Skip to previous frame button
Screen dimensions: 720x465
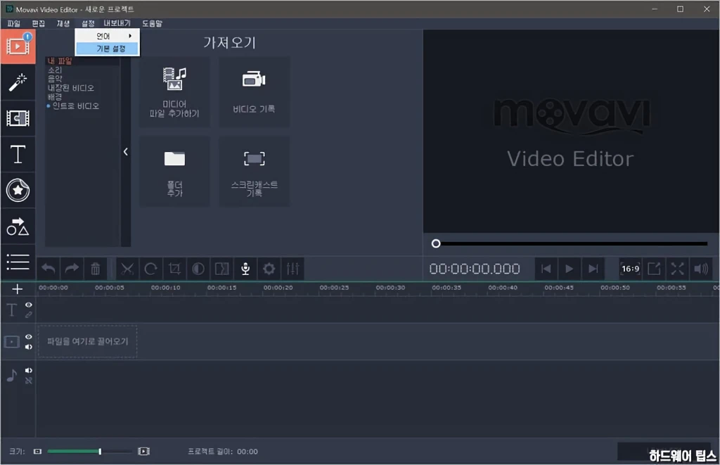(546, 269)
